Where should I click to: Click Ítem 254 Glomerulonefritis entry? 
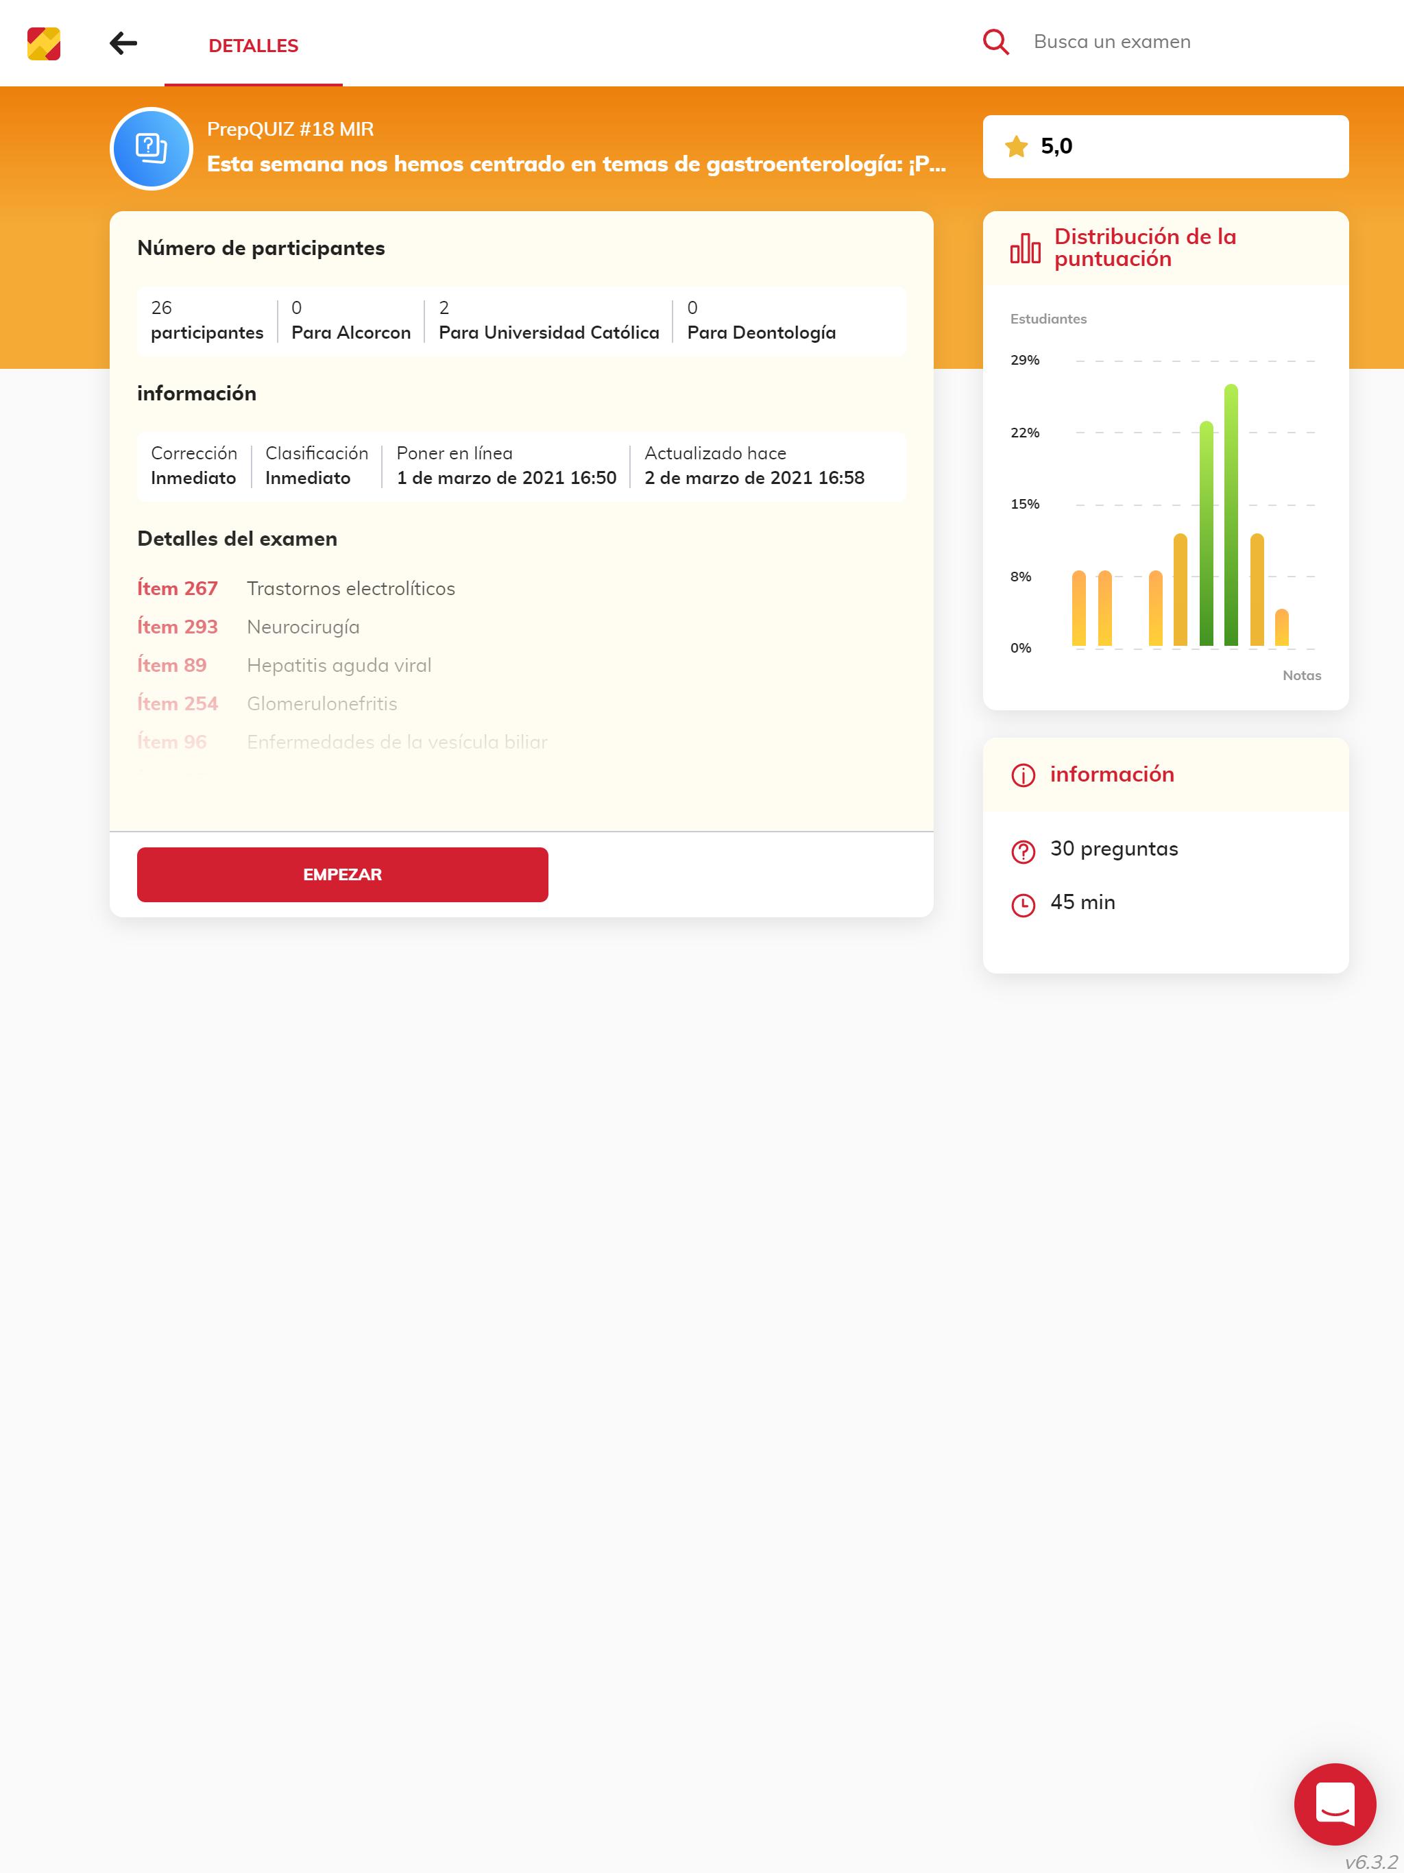click(267, 703)
